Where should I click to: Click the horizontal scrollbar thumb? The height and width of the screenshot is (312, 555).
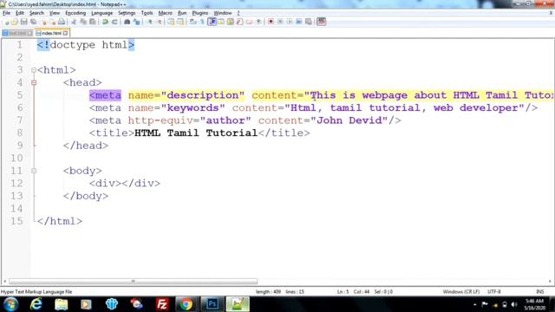[133, 282]
